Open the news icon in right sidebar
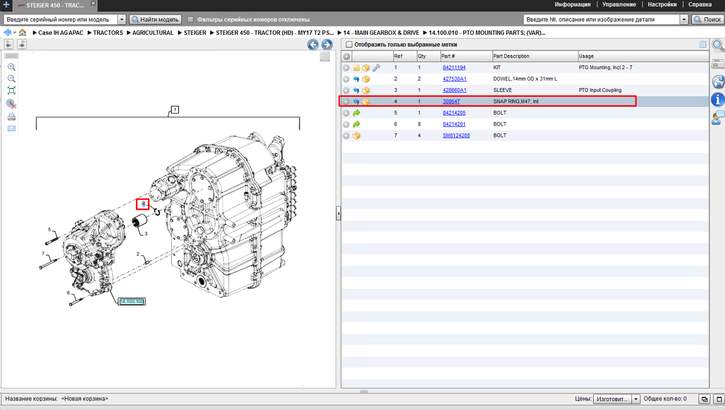 pyautogui.click(x=718, y=64)
